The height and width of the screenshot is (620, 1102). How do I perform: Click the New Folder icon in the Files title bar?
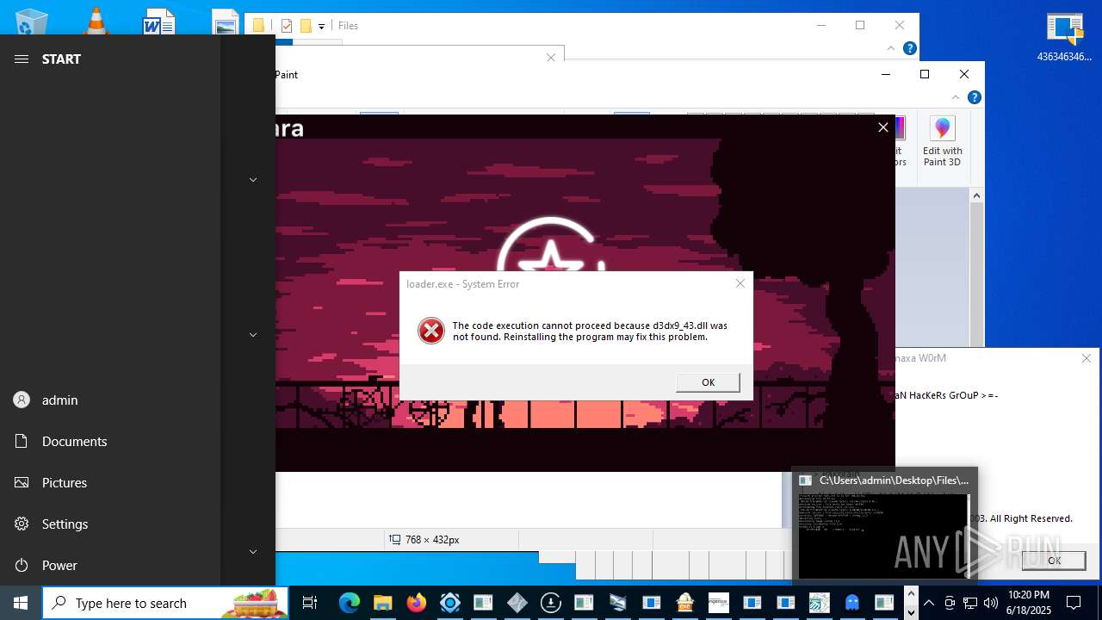(x=306, y=26)
